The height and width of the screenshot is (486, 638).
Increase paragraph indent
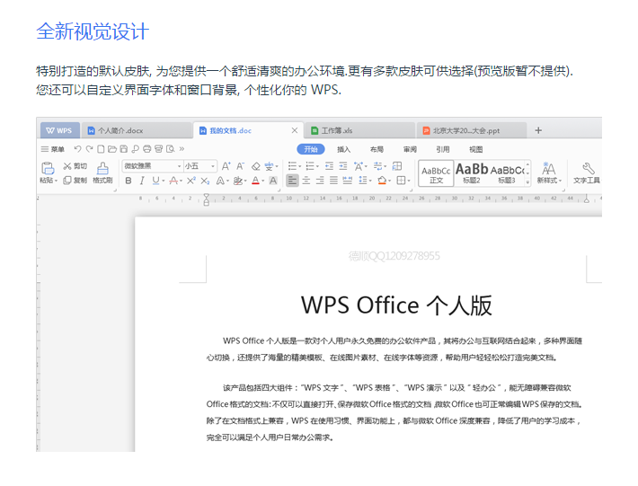click(x=343, y=166)
